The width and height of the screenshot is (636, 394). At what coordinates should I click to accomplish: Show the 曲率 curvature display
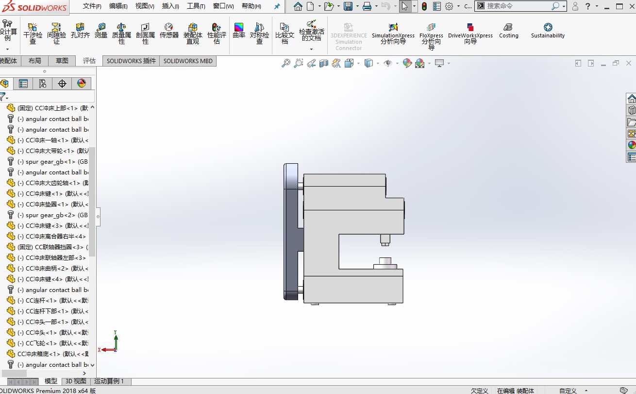pyautogui.click(x=239, y=31)
